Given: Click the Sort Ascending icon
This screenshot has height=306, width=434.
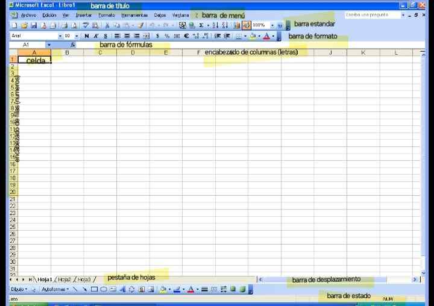Looking at the screenshot, I should [x=215, y=25].
